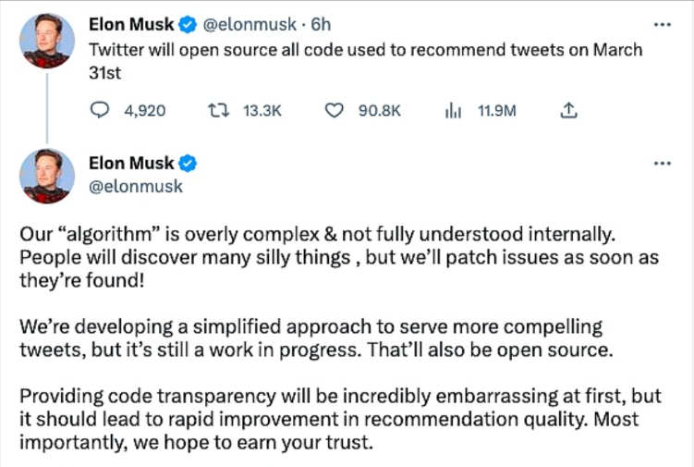Viewport: 694px width, 467px height.
Task: Click the Elon Musk name on the top tweet
Action: point(131,24)
